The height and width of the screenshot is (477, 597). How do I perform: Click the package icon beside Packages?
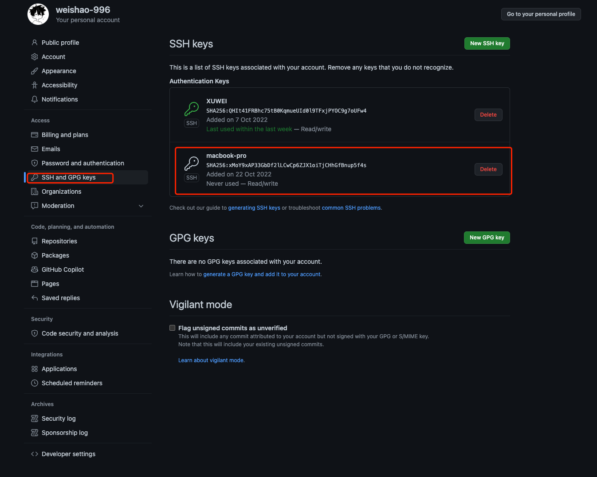[x=35, y=255]
